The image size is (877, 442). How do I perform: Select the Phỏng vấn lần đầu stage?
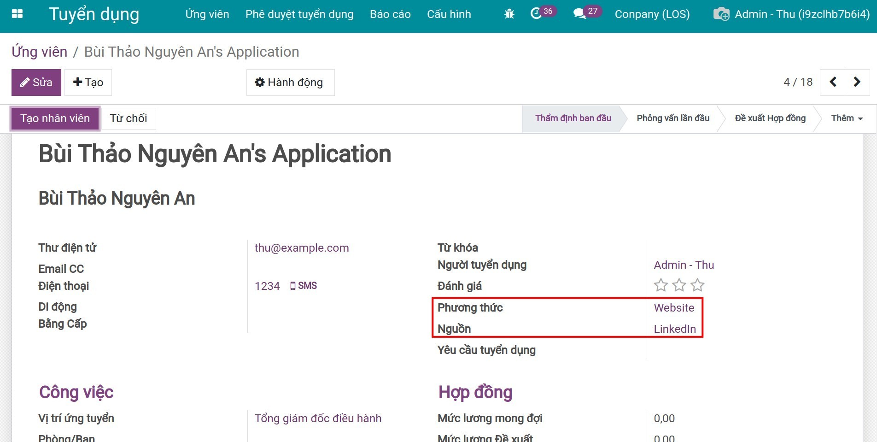point(672,118)
